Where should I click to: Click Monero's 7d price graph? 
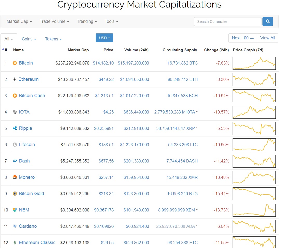coord(254,178)
